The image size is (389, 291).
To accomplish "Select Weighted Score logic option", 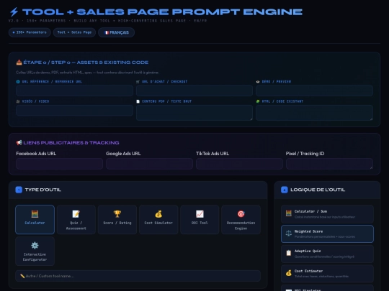I will (327, 234).
